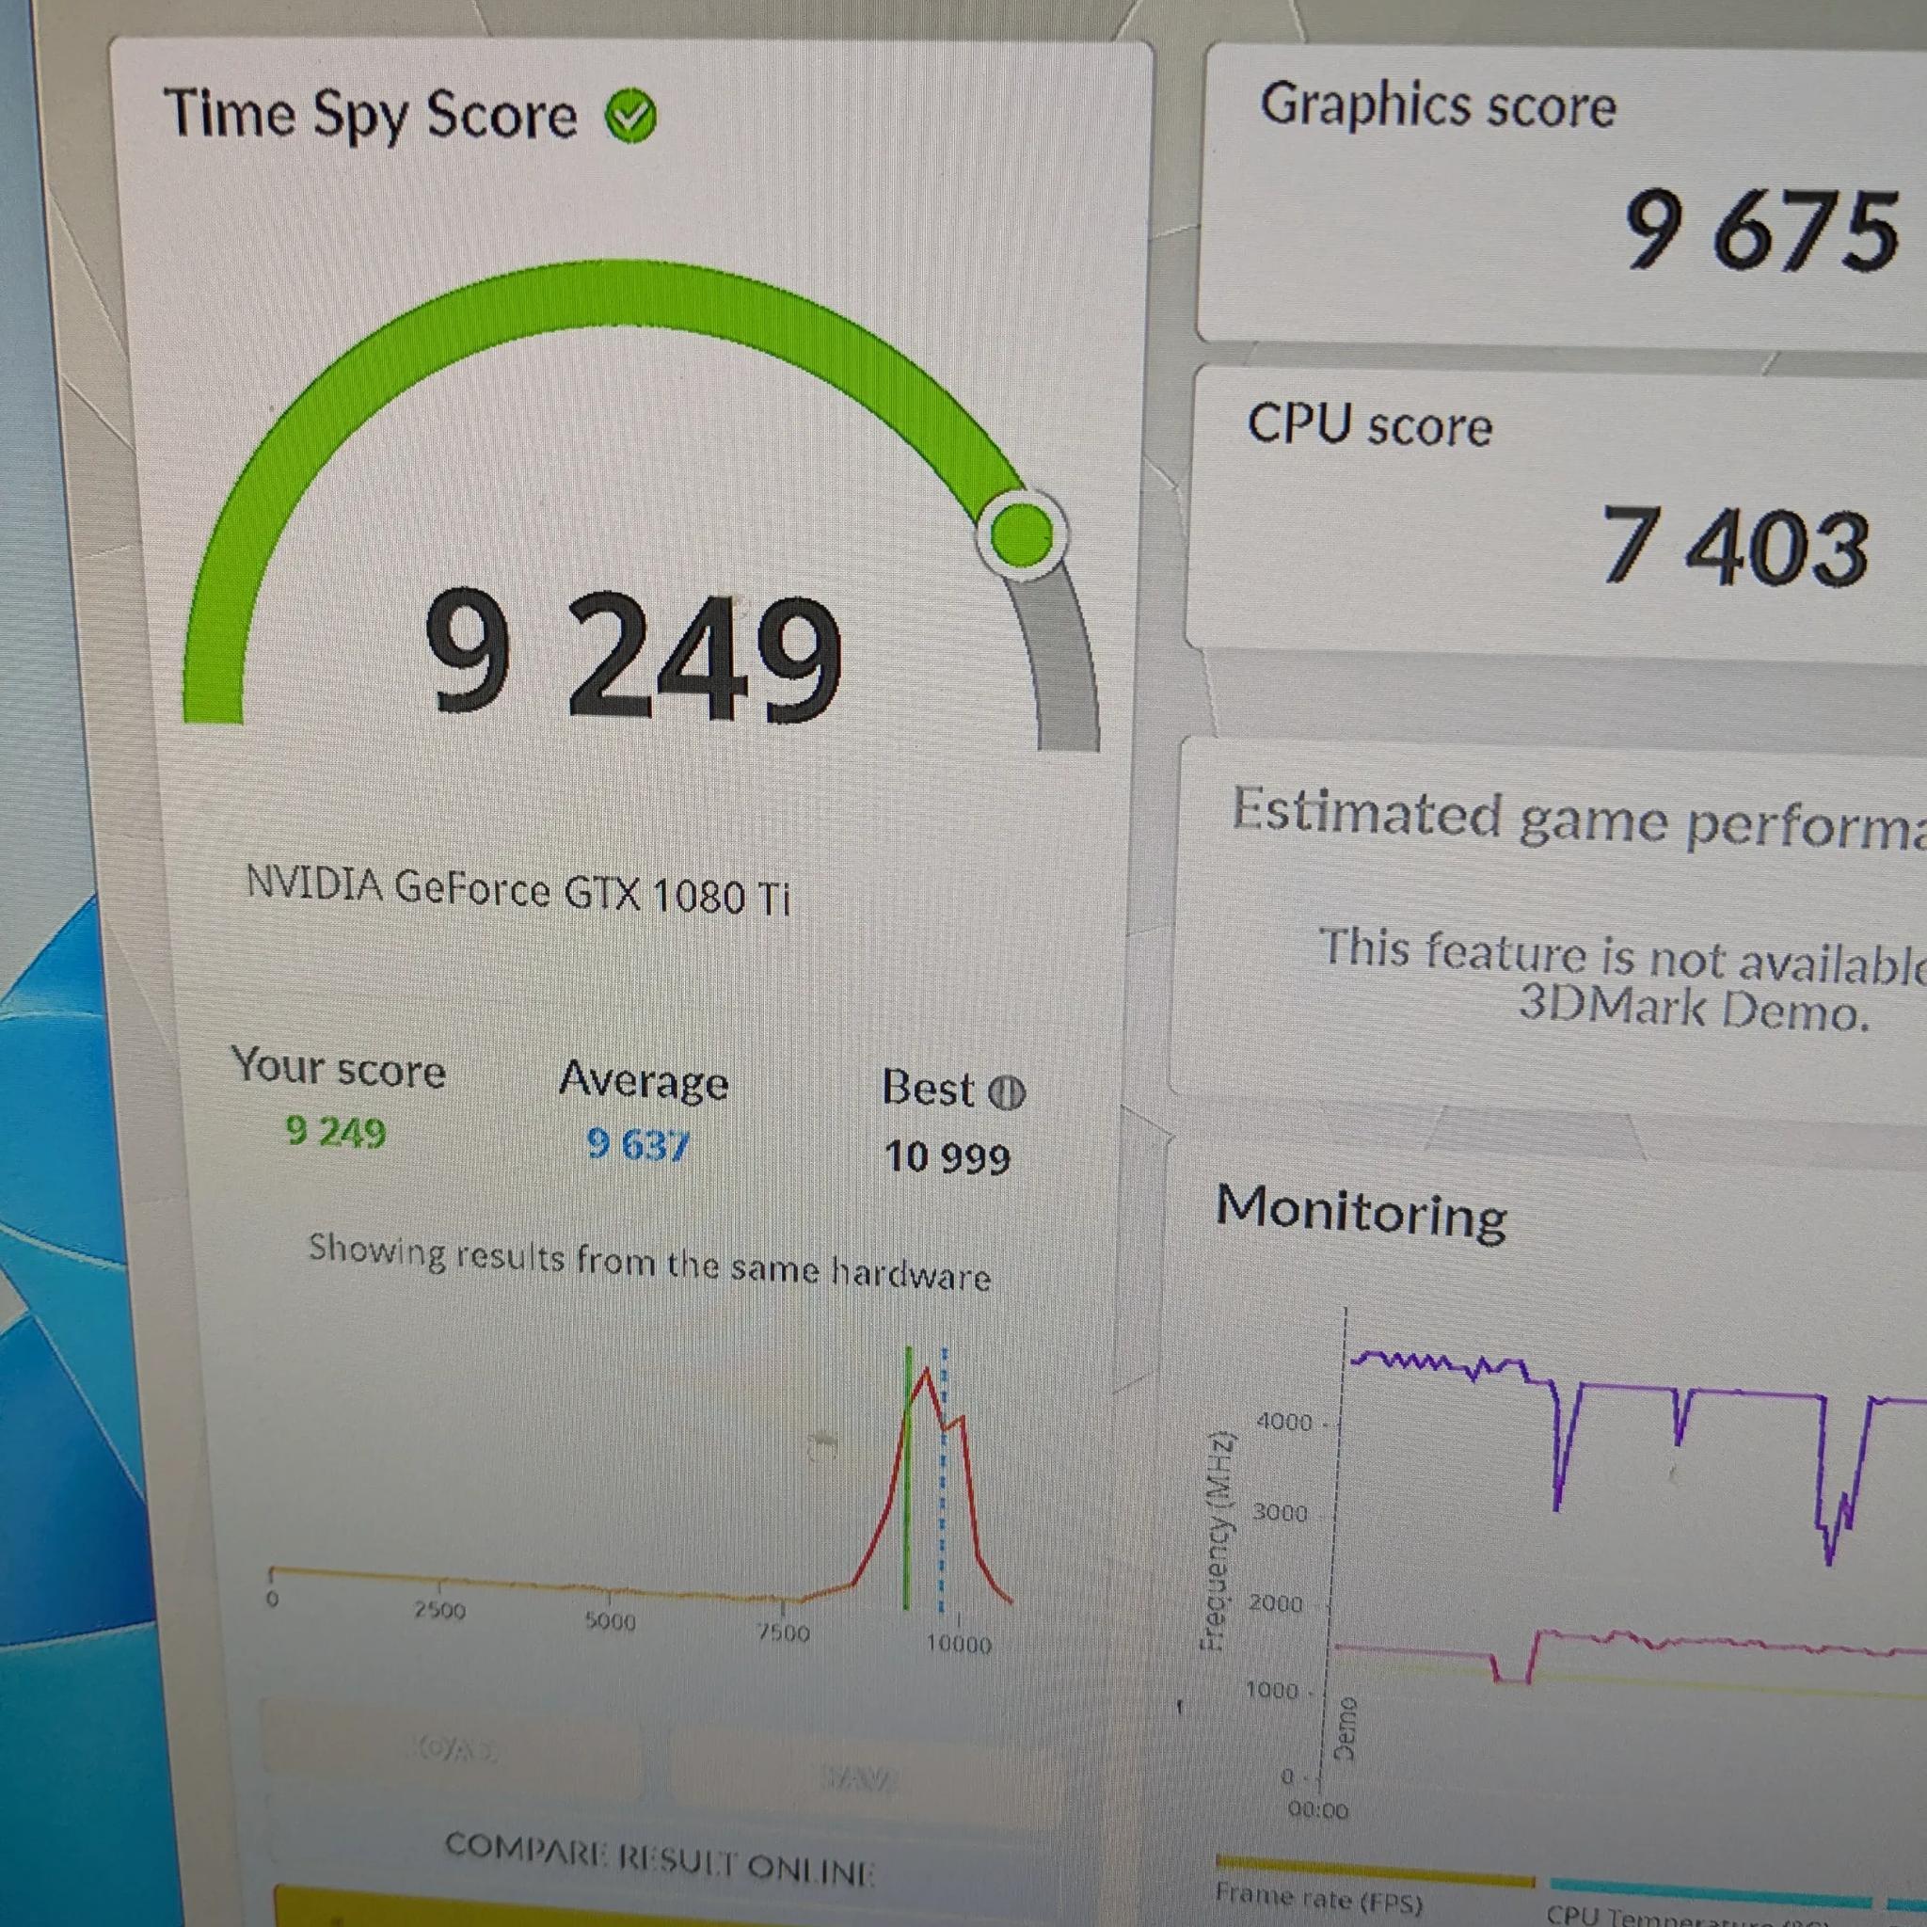Viewport: 1927px width, 1927px height.
Task: Click the blue 9 637 average value
Action: pos(637,1144)
